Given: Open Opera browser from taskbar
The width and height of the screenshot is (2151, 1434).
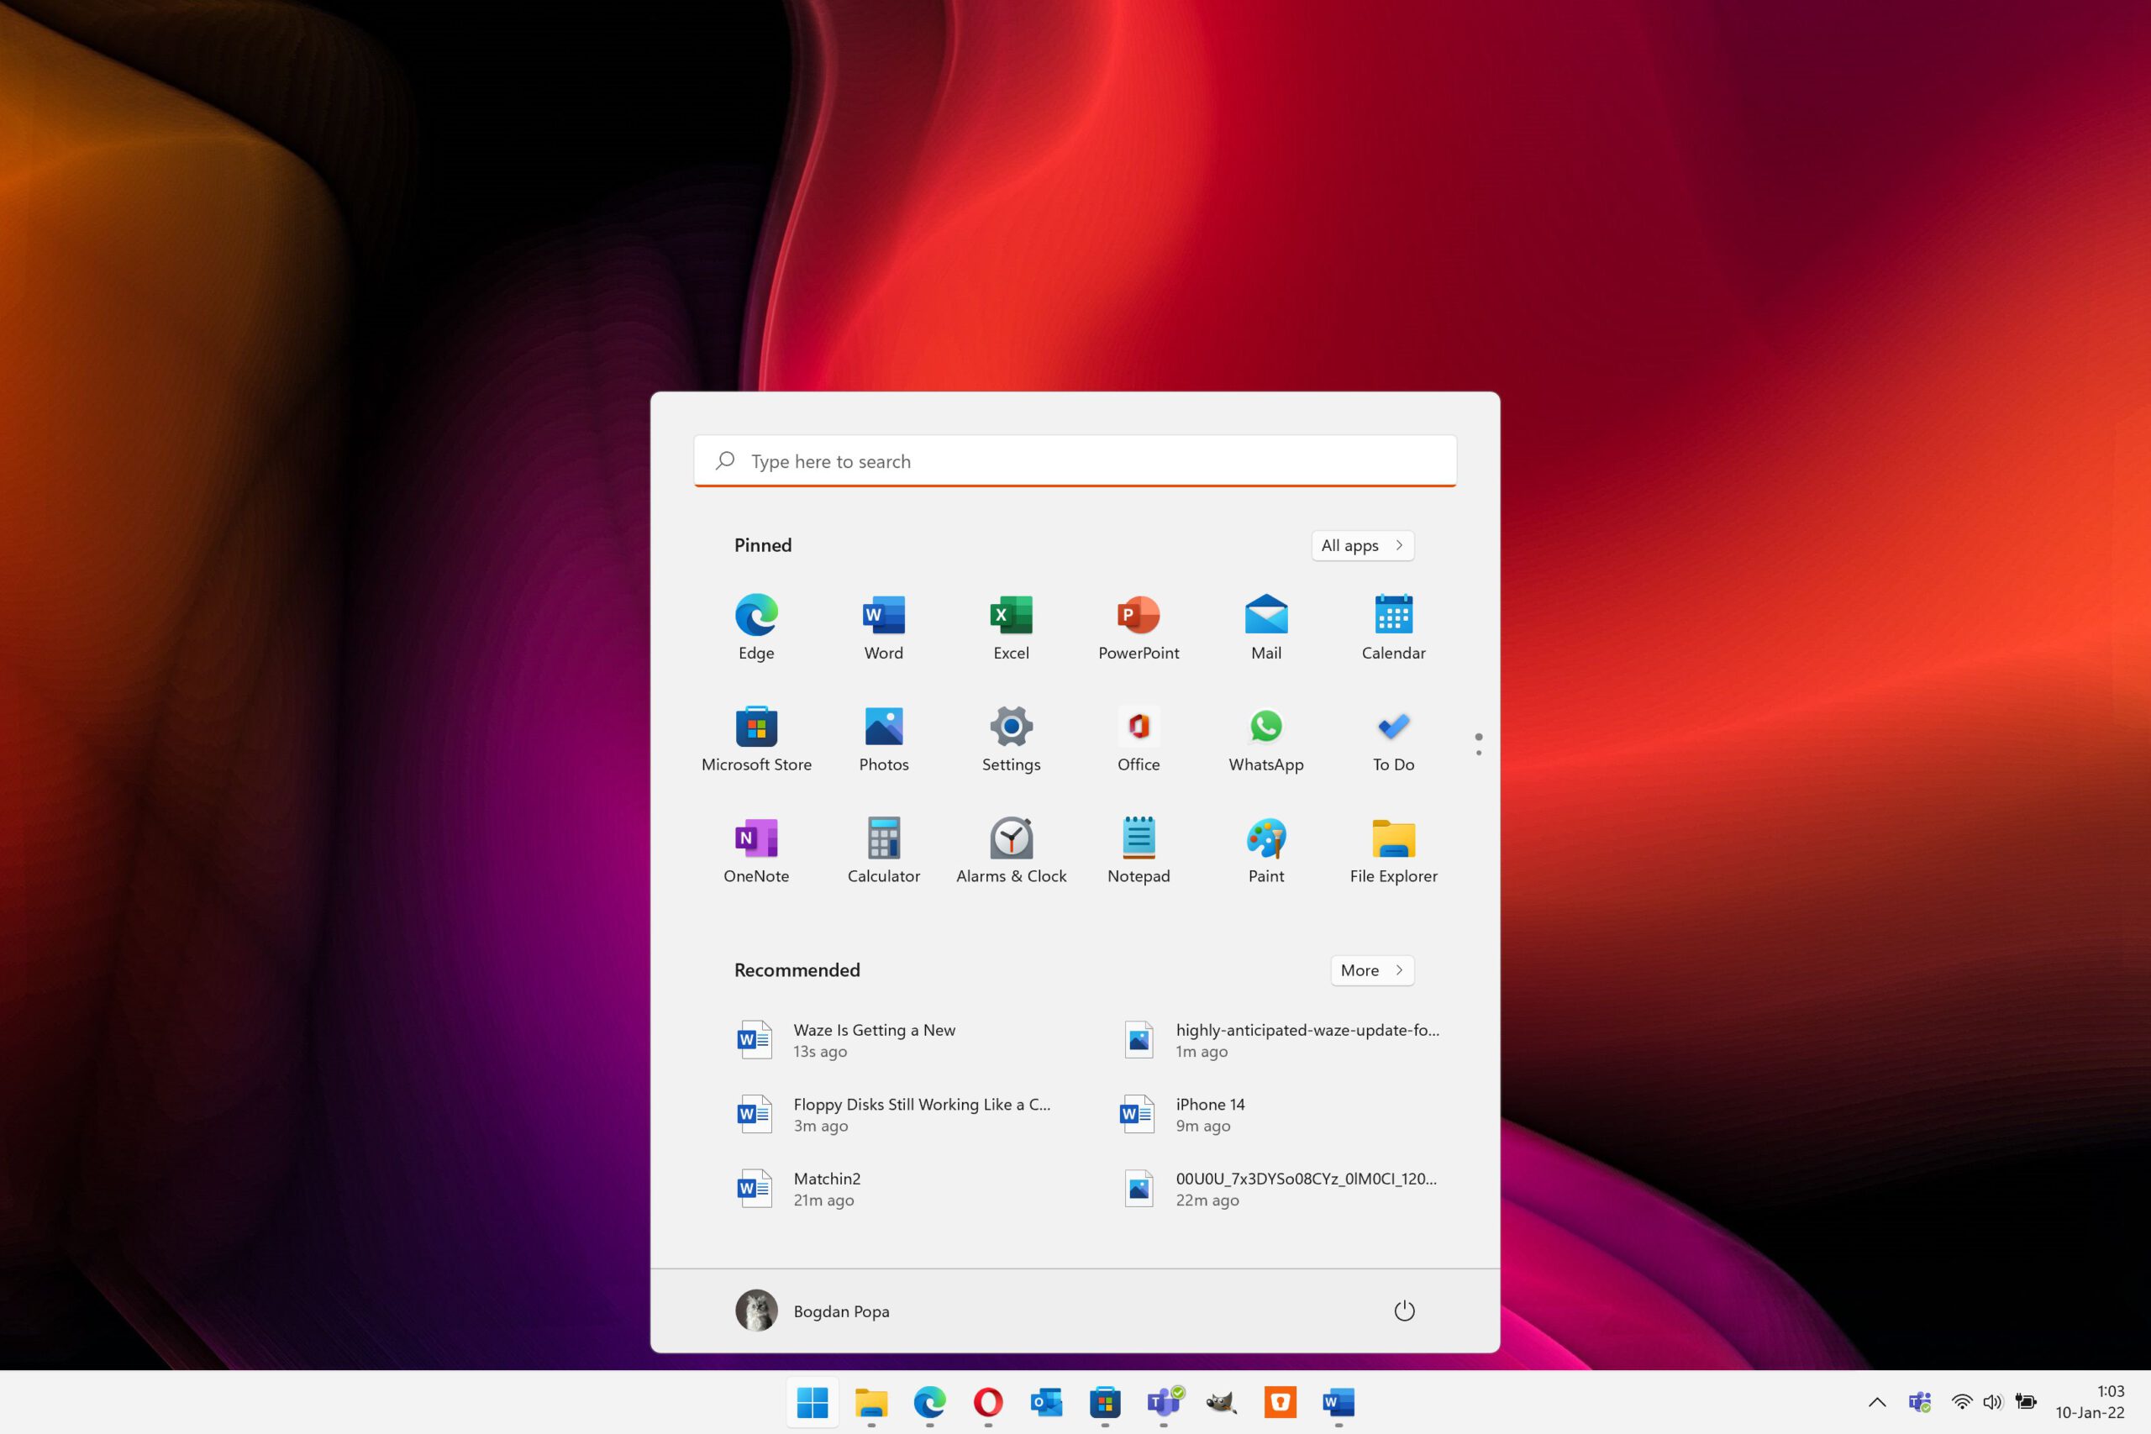Looking at the screenshot, I should point(988,1401).
